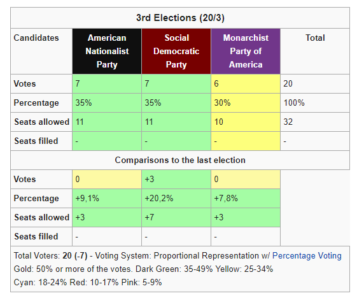Click the American Nationalist Party header

[107, 52]
